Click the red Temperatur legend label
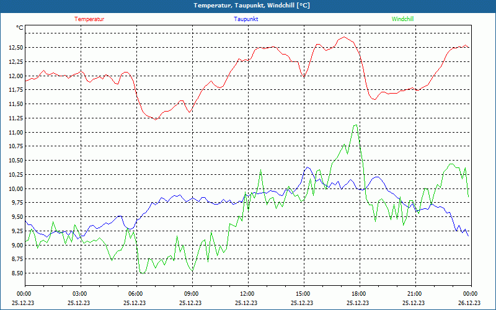The width and height of the screenshot is (496, 310). 89,19
